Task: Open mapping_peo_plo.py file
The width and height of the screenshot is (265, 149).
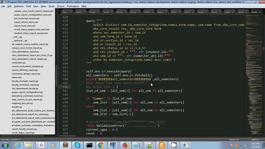Action: 22,103
